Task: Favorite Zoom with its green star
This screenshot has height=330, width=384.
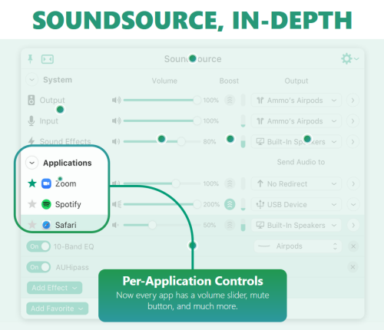Action: [x=32, y=183]
